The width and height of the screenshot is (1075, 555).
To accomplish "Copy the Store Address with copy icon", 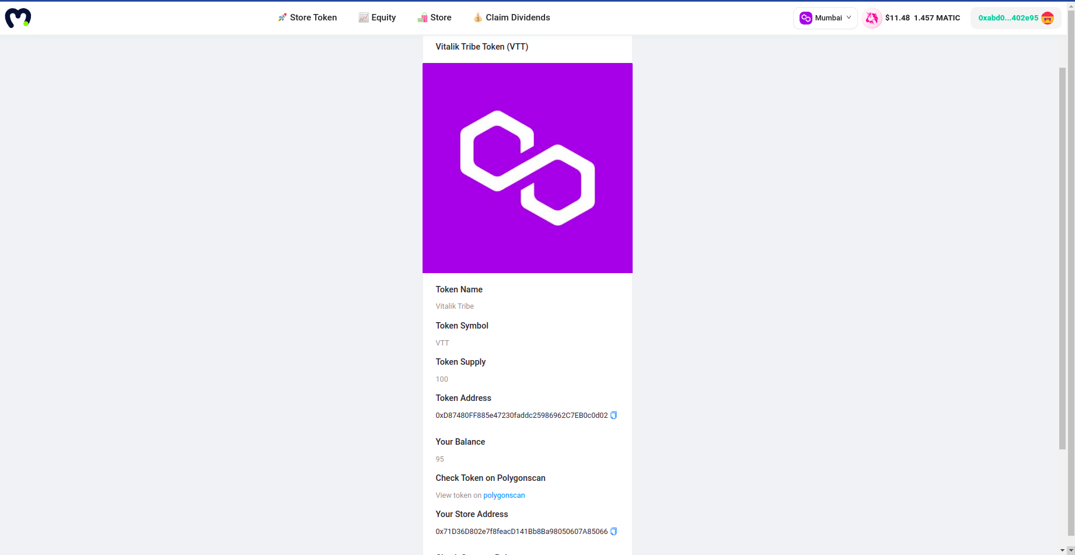I will (613, 532).
